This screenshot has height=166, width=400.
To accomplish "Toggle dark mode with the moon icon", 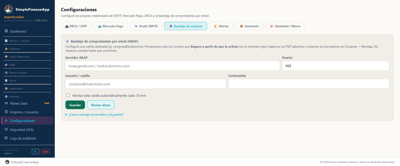I will point(35,151).
